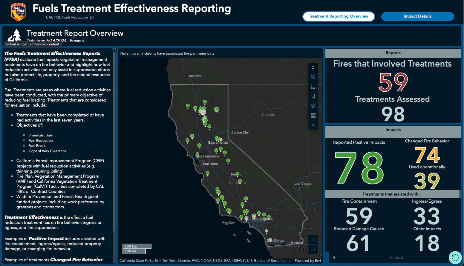Zoom out using the minus button
The width and height of the screenshot is (464, 266).
(x=313, y=250)
